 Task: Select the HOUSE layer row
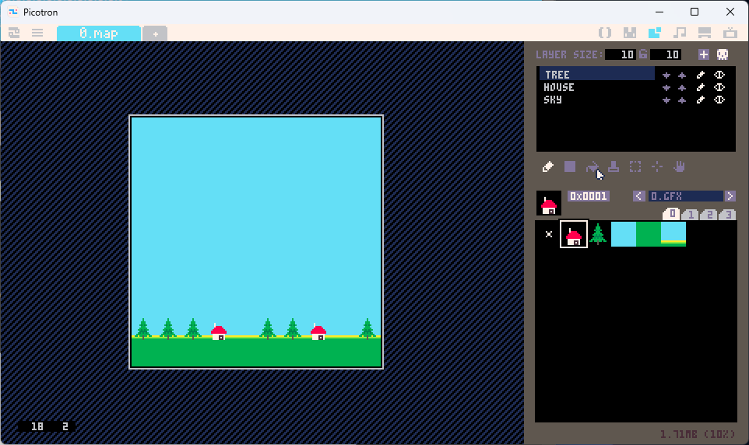(x=597, y=87)
